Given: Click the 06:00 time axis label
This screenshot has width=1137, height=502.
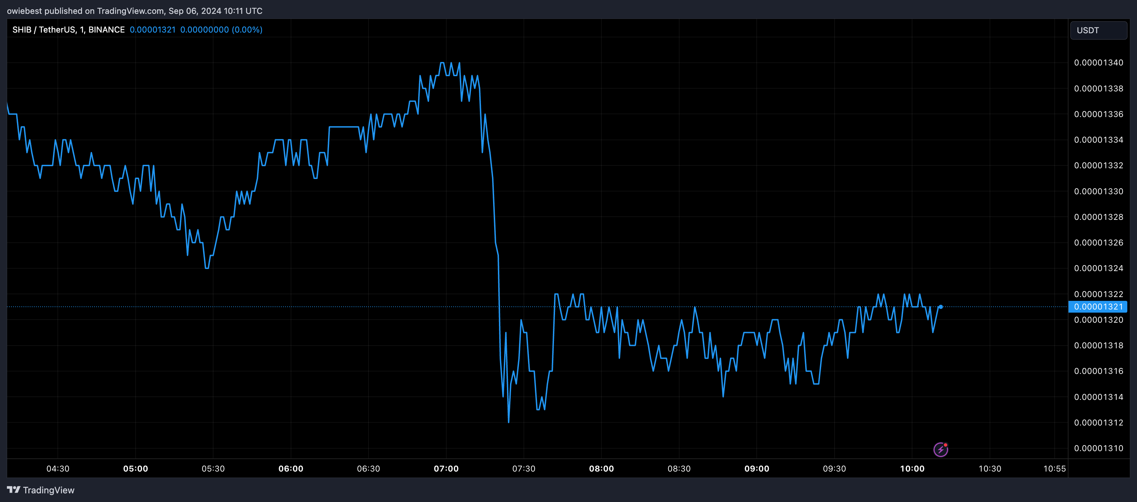Looking at the screenshot, I should pyautogui.click(x=290, y=468).
